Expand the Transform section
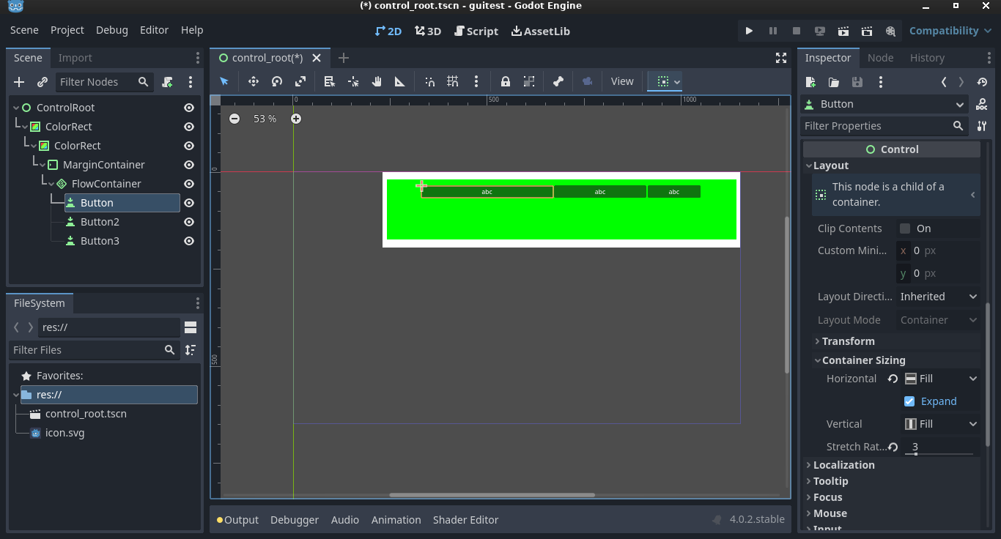 pyautogui.click(x=848, y=341)
